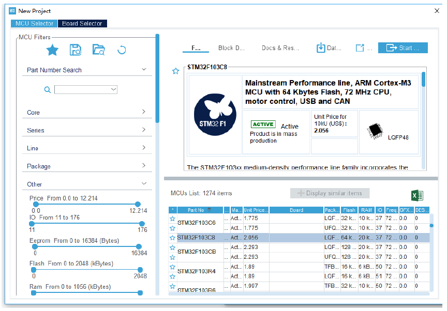Sort list by Board column
The height and width of the screenshot is (311, 447).
tap(296, 210)
